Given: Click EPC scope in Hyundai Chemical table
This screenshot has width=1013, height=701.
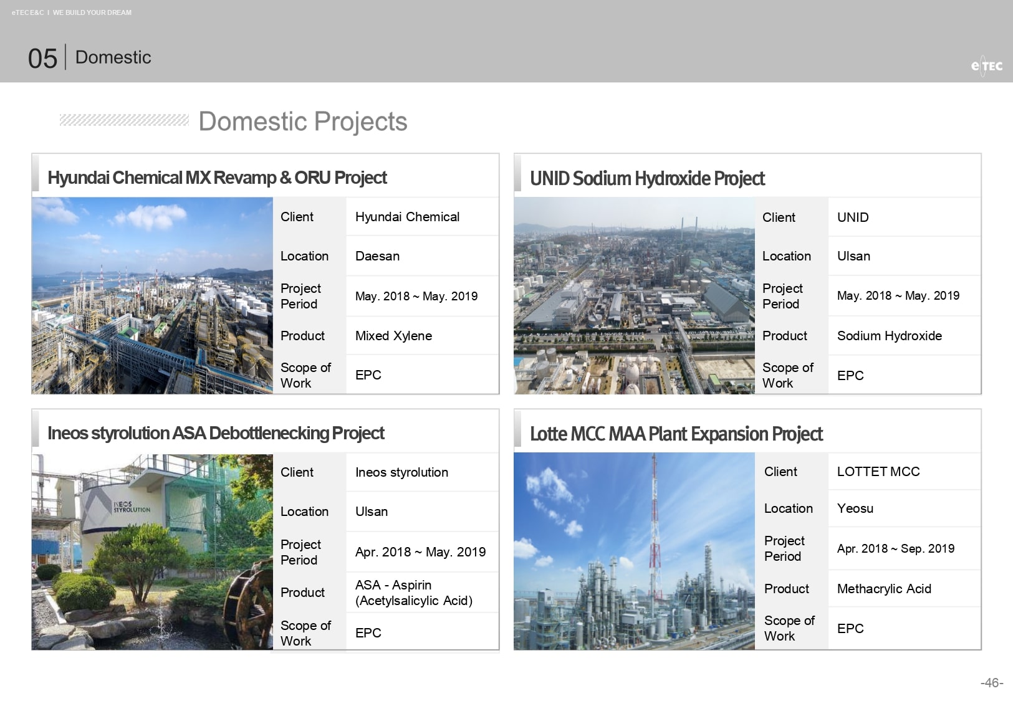Looking at the screenshot, I should pos(368,375).
